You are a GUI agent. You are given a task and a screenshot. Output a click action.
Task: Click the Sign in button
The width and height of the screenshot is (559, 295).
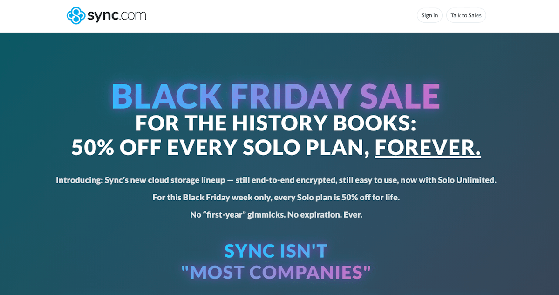[x=429, y=15]
